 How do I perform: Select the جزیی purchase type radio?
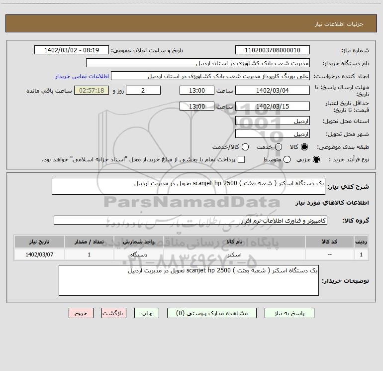click(316, 159)
